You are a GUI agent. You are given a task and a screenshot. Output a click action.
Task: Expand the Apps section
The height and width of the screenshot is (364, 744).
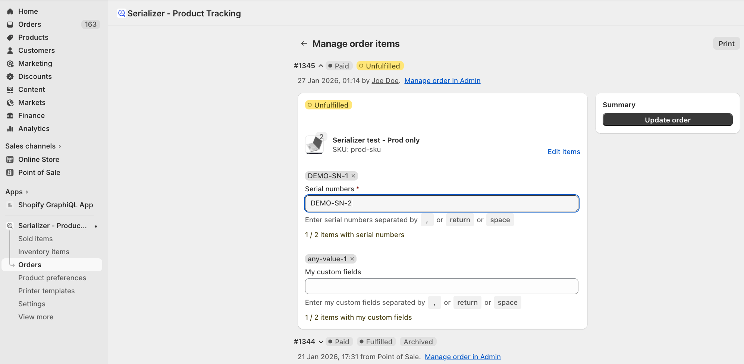(x=26, y=192)
